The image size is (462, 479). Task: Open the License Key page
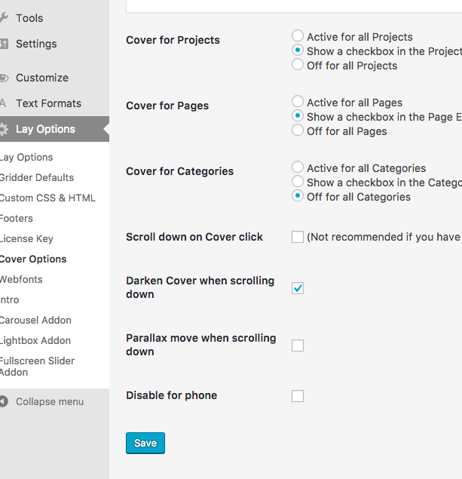(x=26, y=238)
